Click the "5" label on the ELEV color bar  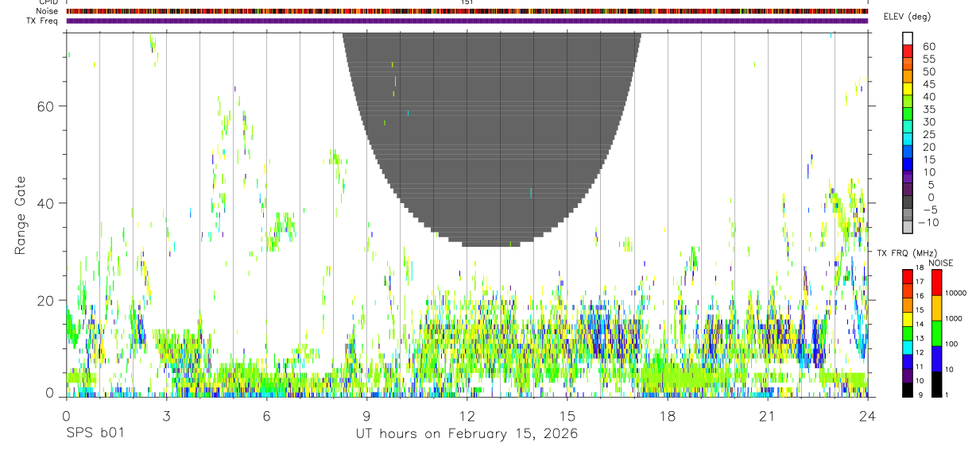point(931,184)
